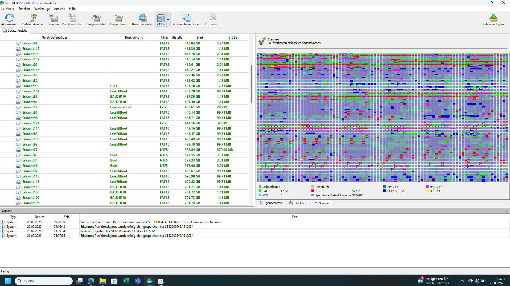Select log entry at 09:10:29
This screenshot has width=510, height=286.
[x=255, y=222]
